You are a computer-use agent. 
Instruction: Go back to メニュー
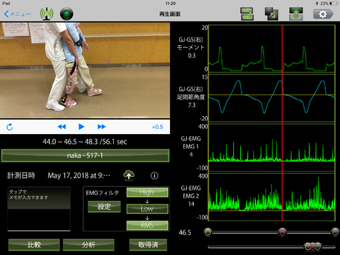17,14
